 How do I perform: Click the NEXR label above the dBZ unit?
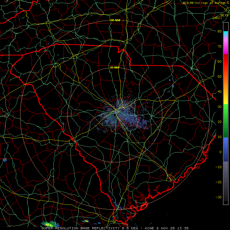tap(225, 15)
